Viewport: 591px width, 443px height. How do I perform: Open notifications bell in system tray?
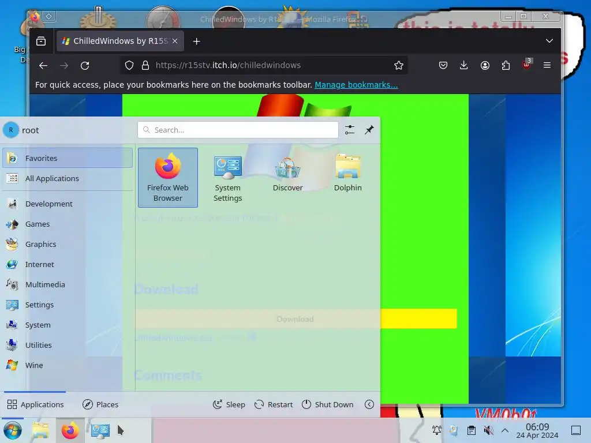(437, 430)
